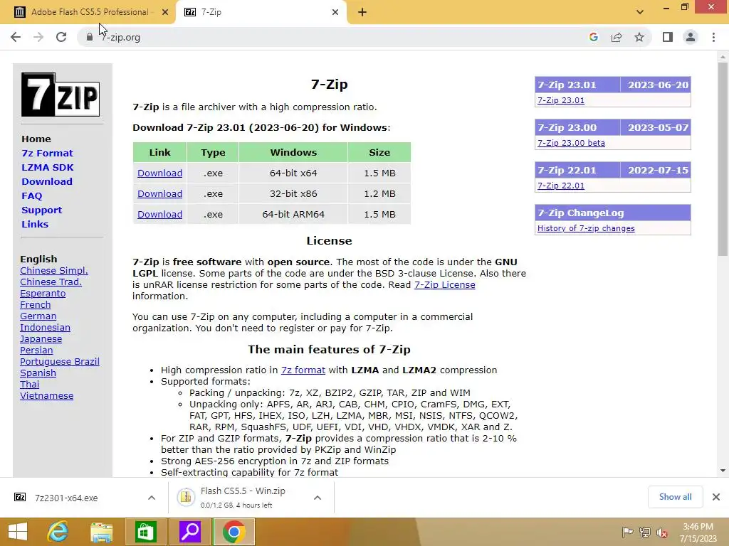Reload the 7-zip.org page
The image size is (729, 546).
61,37
